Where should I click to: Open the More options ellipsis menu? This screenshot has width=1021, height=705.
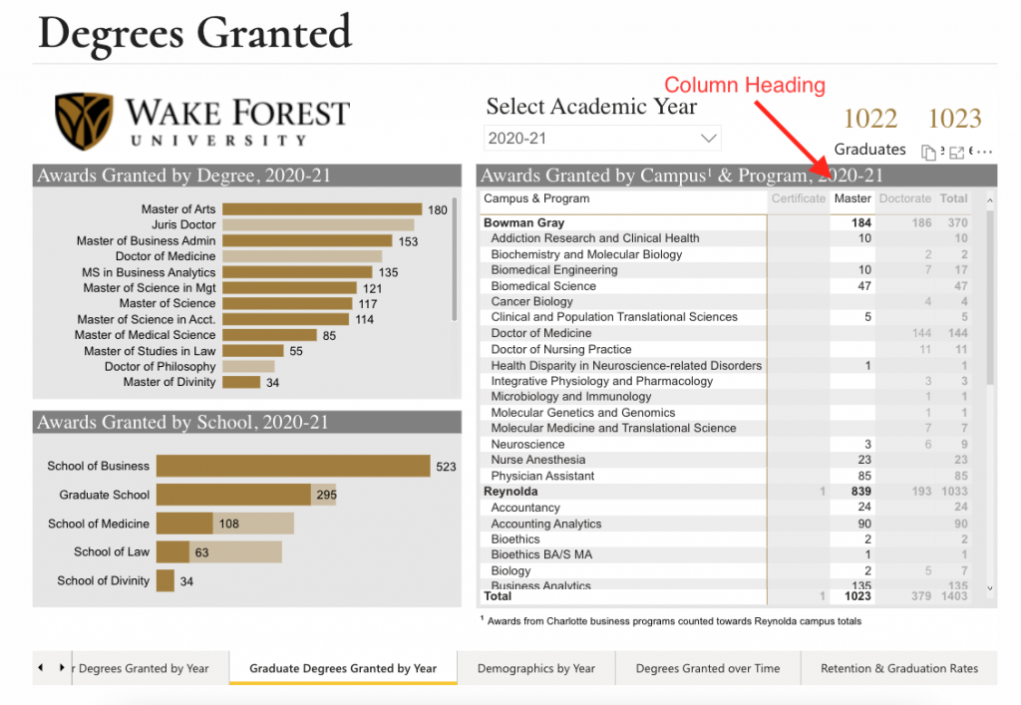click(x=984, y=152)
